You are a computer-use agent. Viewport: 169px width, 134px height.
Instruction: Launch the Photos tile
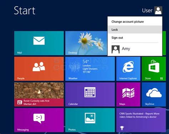pyautogui.click(x=90, y=120)
